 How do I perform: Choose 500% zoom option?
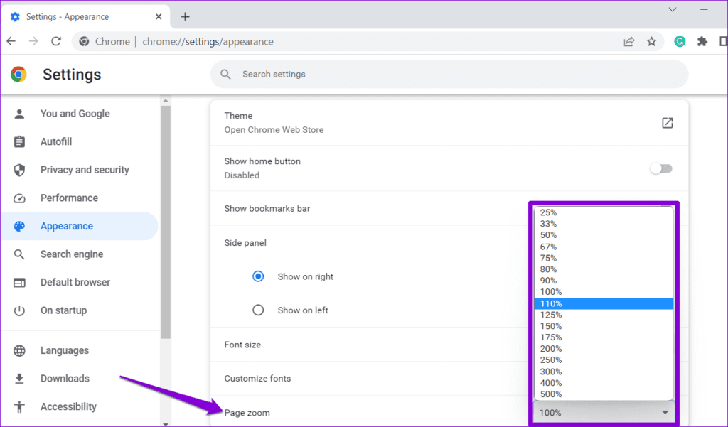click(x=604, y=394)
